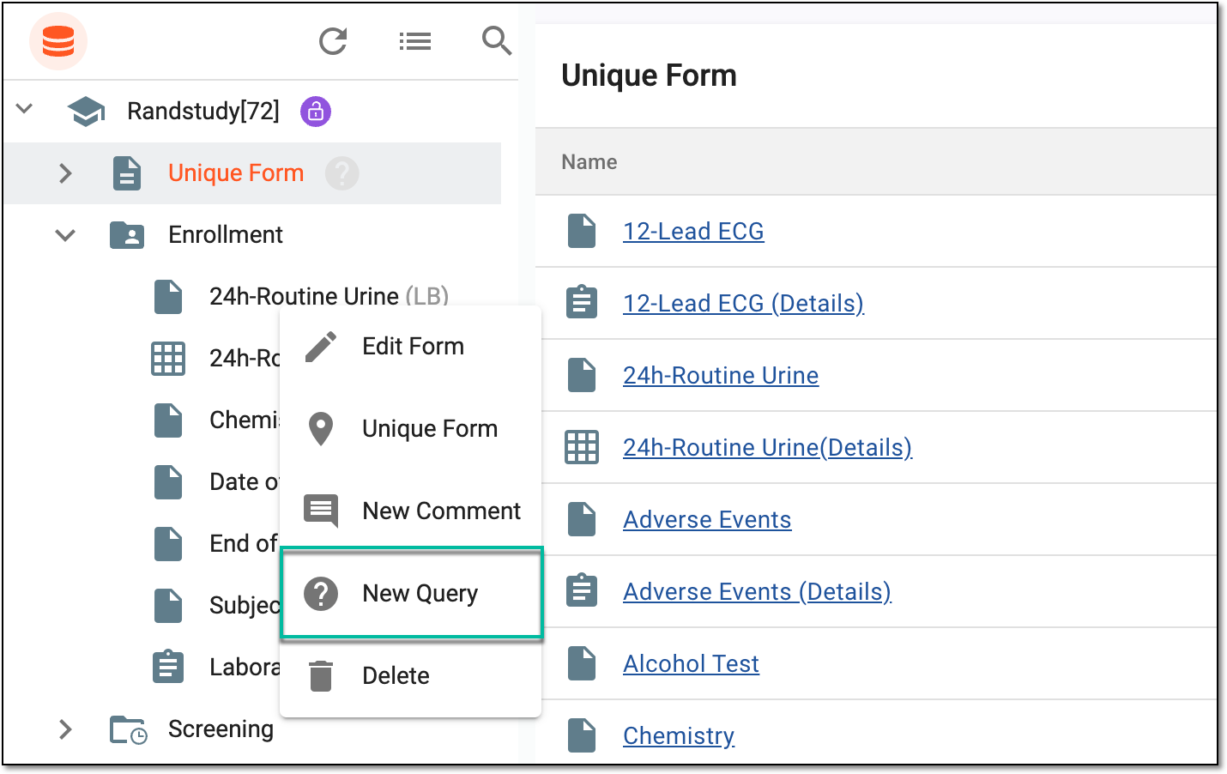Click the Screening folder clock icon
The image size is (1227, 774).
pos(129,729)
